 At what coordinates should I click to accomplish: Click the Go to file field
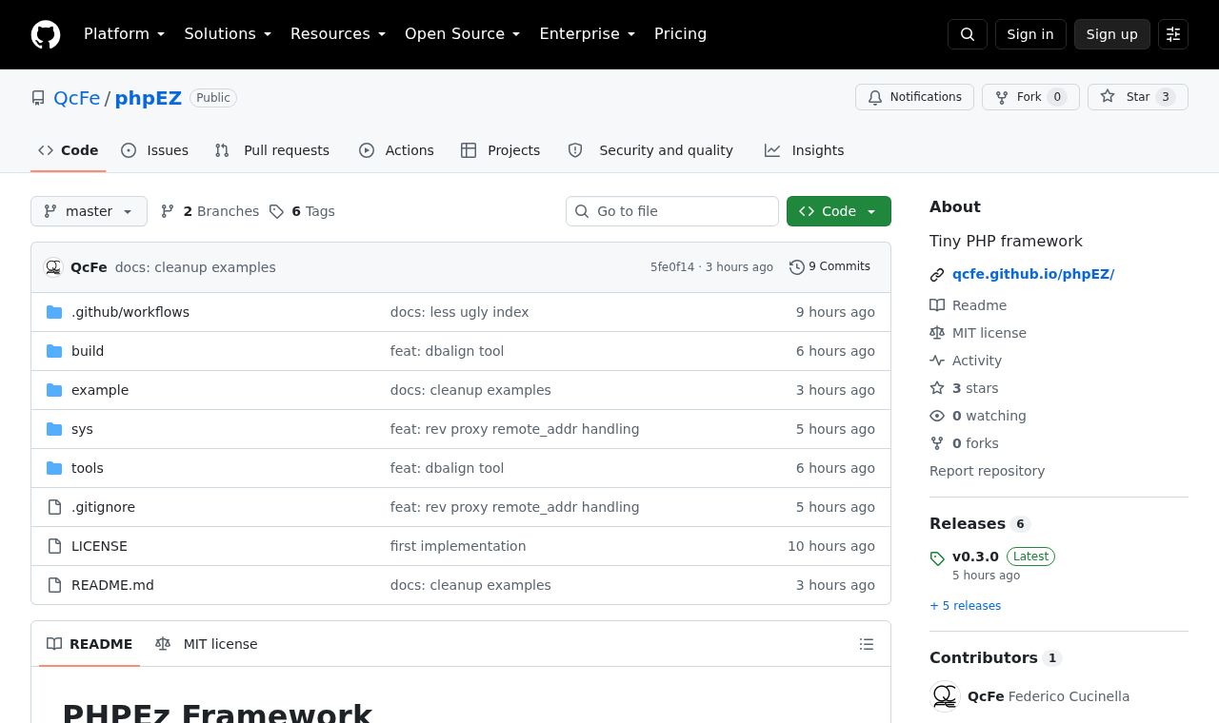click(672, 211)
